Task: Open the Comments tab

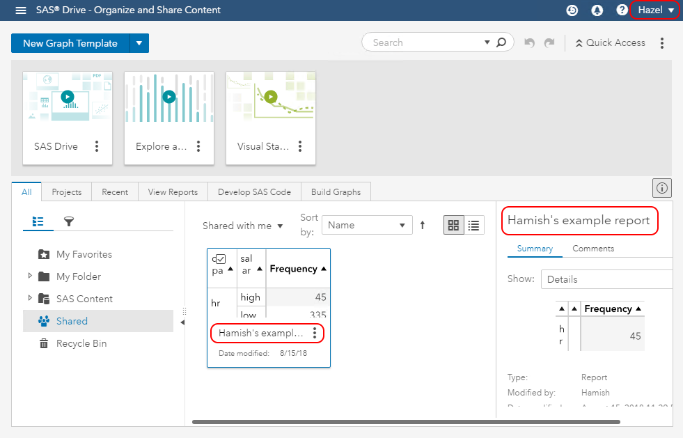Action: tap(593, 249)
